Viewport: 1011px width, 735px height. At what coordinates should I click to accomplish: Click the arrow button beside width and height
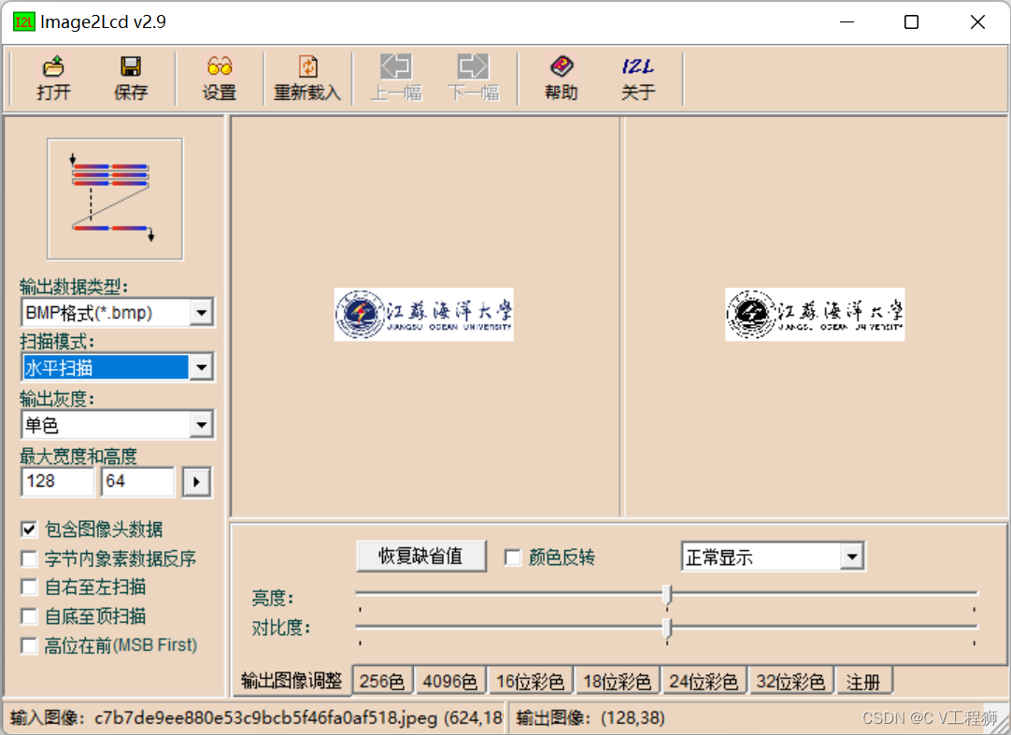[196, 482]
